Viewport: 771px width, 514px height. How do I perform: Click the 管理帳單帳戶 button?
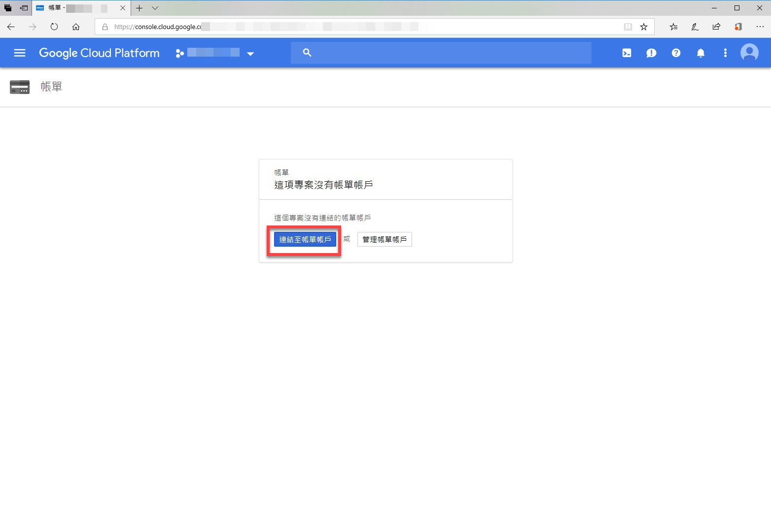385,239
